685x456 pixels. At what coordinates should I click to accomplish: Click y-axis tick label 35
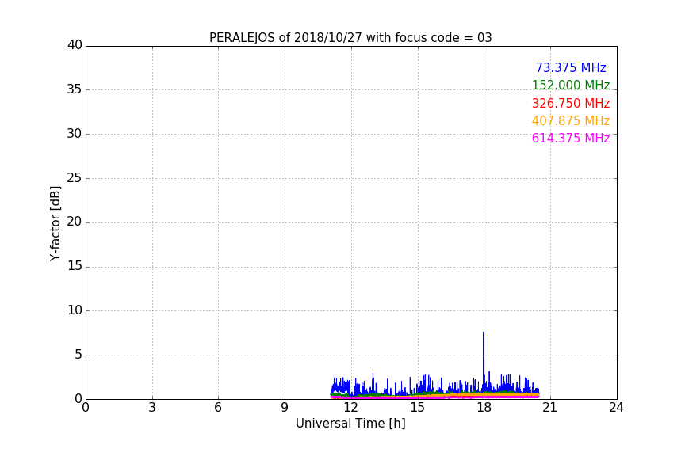75,89
